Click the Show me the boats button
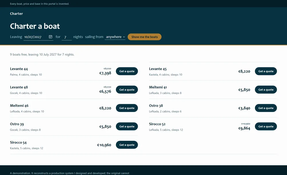Viewport: 287px width, 175px height. (144, 37)
